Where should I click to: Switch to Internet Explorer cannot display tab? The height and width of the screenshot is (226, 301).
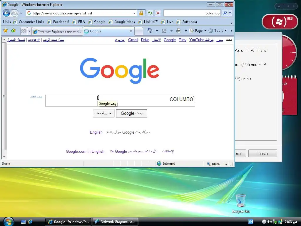coord(57,31)
